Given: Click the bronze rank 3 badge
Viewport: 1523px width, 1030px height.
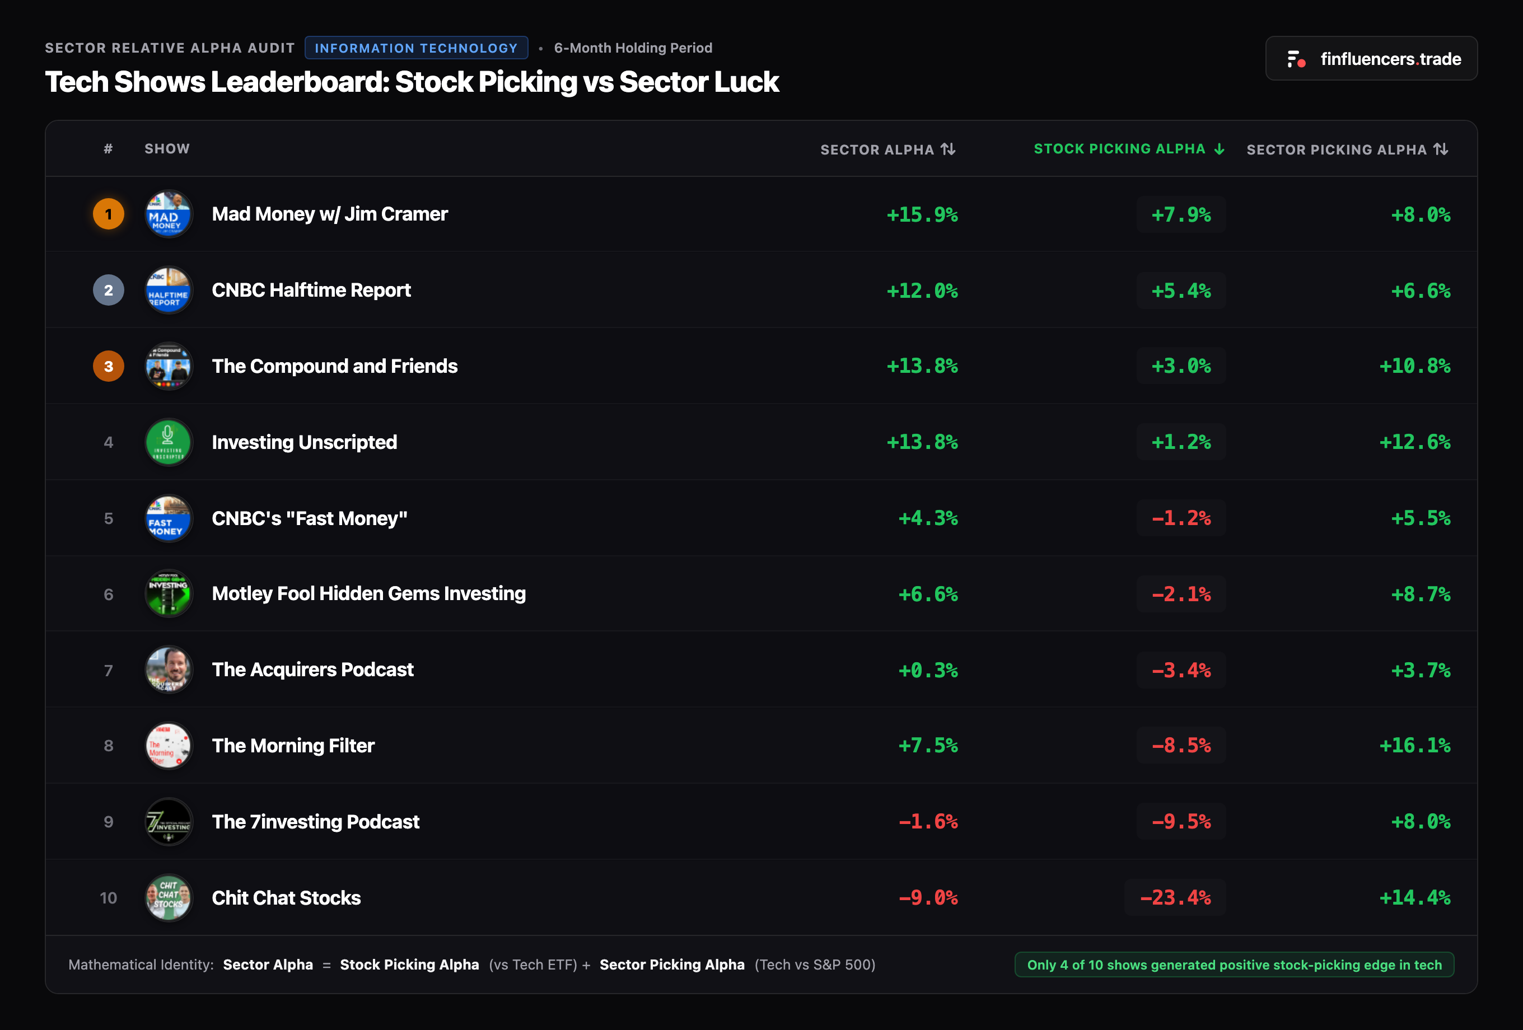Looking at the screenshot, I should tap(109, 366).
